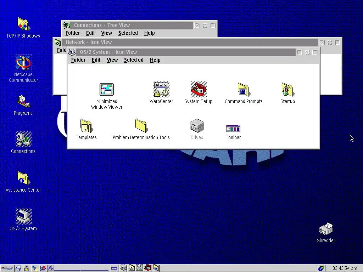
Task: Open Folder menu in OS/2 System window
Action: [78, 60]
